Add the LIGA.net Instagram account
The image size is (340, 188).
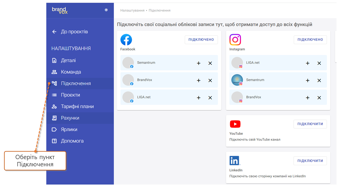click(308, 63)
